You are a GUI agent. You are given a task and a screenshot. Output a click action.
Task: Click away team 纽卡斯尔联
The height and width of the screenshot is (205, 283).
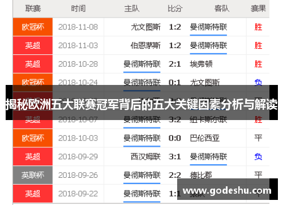coord(208,119)
